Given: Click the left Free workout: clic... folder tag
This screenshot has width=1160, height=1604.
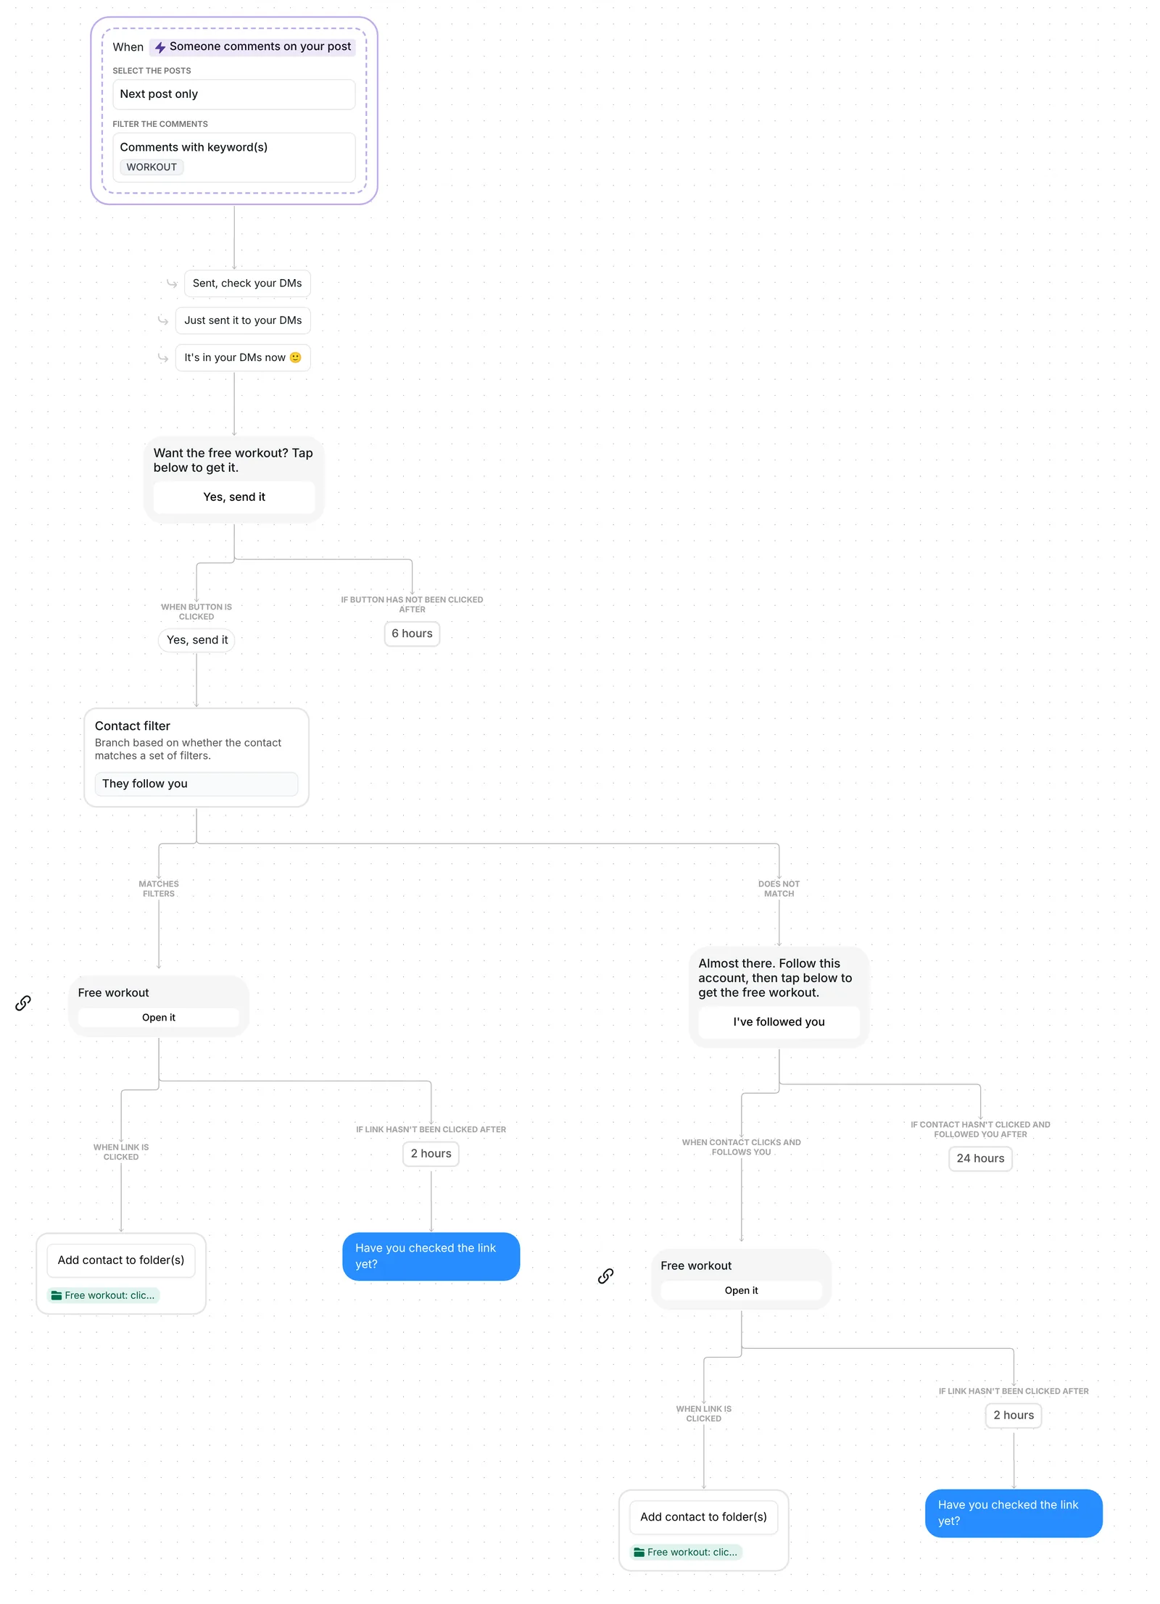Looking at the screenshot, I should 104,1295.
